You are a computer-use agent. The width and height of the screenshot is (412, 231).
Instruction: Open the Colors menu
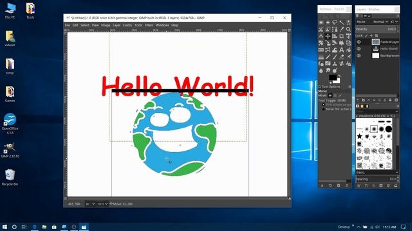coord(127,25)
